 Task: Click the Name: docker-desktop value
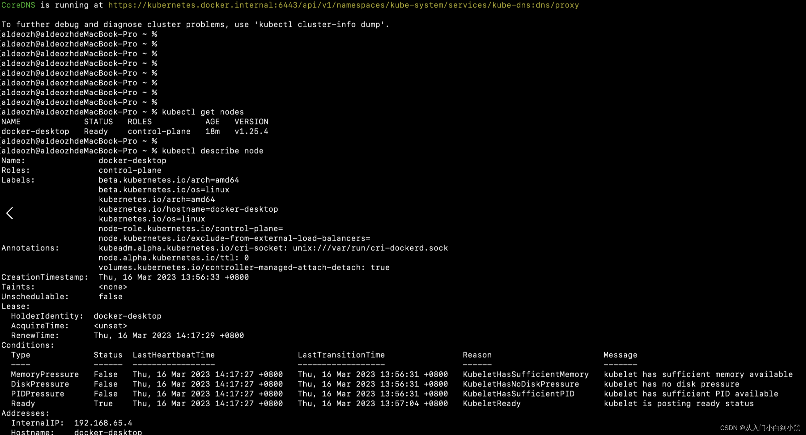pos(132,161)
